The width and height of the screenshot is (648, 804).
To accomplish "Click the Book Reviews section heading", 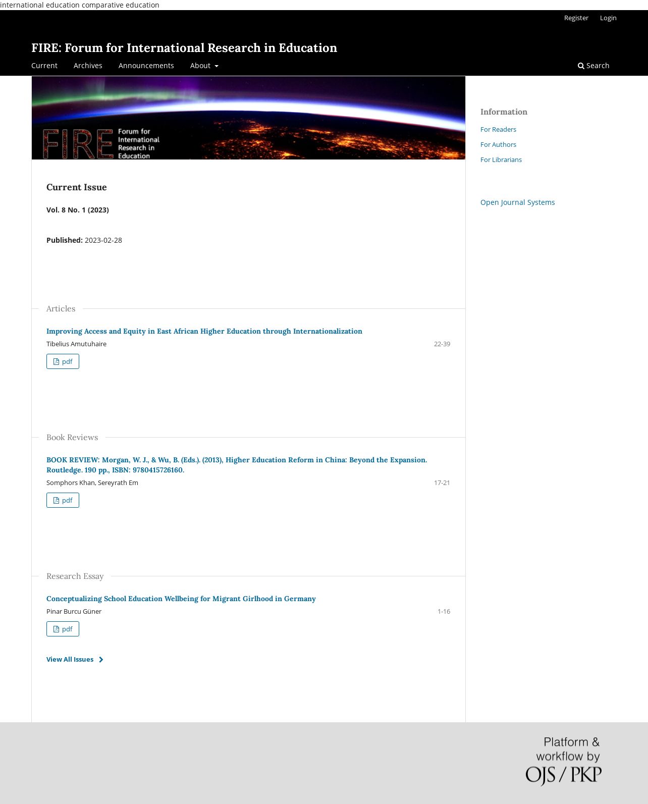I will click(72, 438).
